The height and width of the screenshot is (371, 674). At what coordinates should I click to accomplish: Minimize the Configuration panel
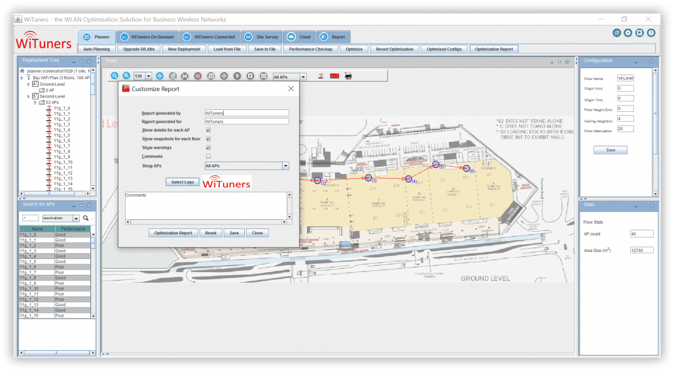(x=636, y=62)
